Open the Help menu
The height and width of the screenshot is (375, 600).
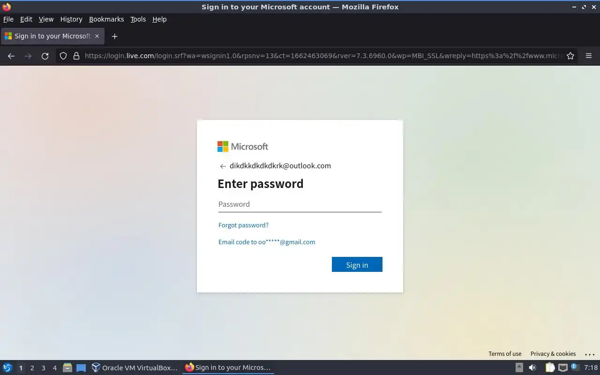(159, 19)
